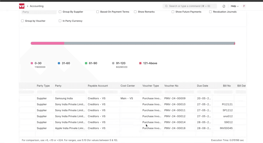Click the 60290320 amount under 91-120

click(x=122, y=67)
